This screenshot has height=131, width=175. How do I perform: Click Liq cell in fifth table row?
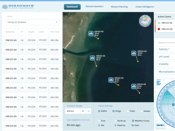coord(22,78)
